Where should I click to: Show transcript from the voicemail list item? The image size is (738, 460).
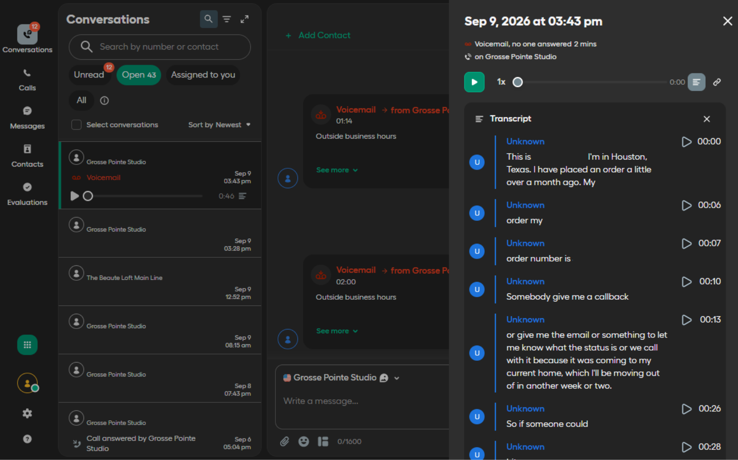(242, 196)
